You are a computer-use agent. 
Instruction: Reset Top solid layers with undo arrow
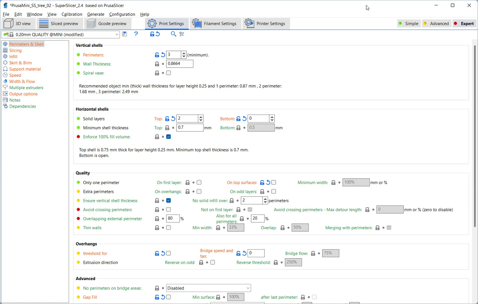tap(173, 119)
